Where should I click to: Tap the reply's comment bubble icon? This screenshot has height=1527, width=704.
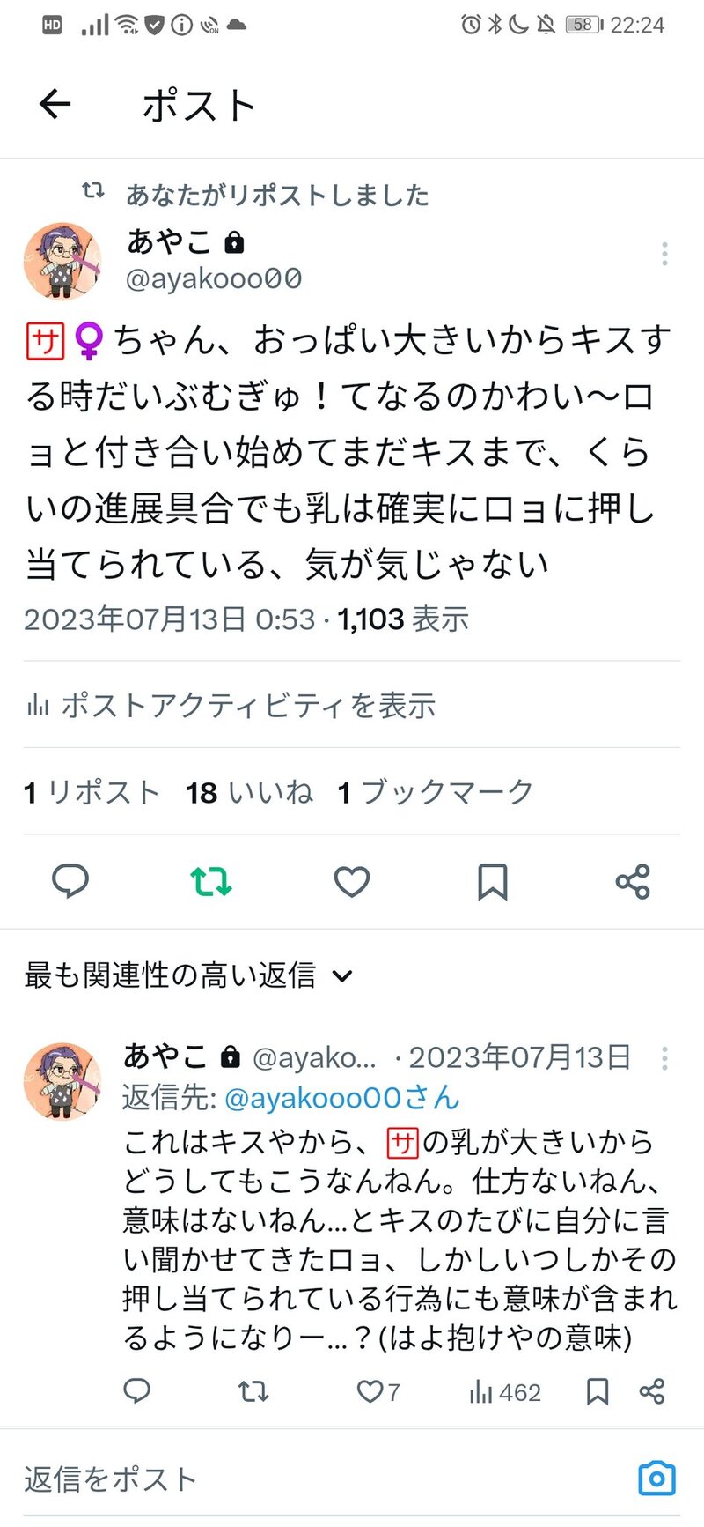tap(136, 1391)
